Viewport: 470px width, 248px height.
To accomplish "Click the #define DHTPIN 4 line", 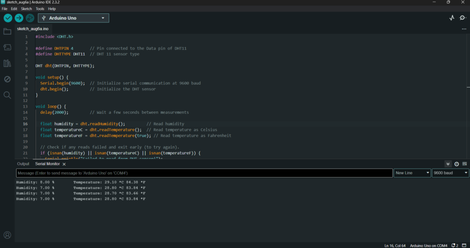I will click(x=54, y=48).
